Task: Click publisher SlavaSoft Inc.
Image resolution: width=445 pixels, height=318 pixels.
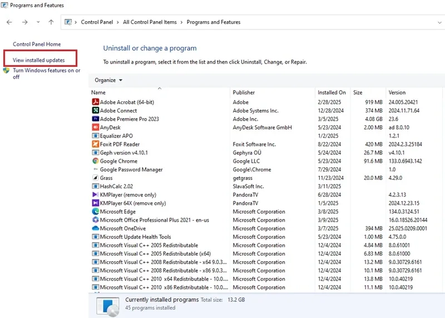Action: click(x=248, y=186)
